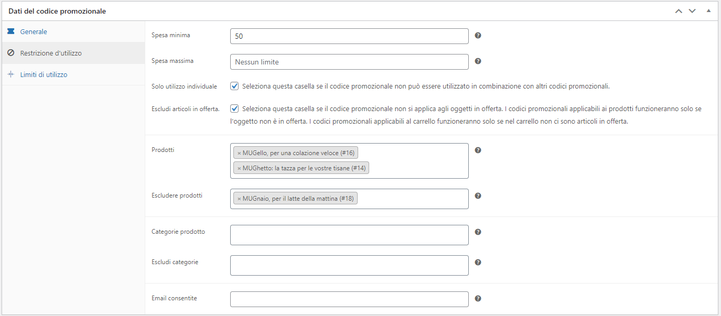Select Restrizione d'utilizzo tab
721x316 pixels.
[51, 53]
